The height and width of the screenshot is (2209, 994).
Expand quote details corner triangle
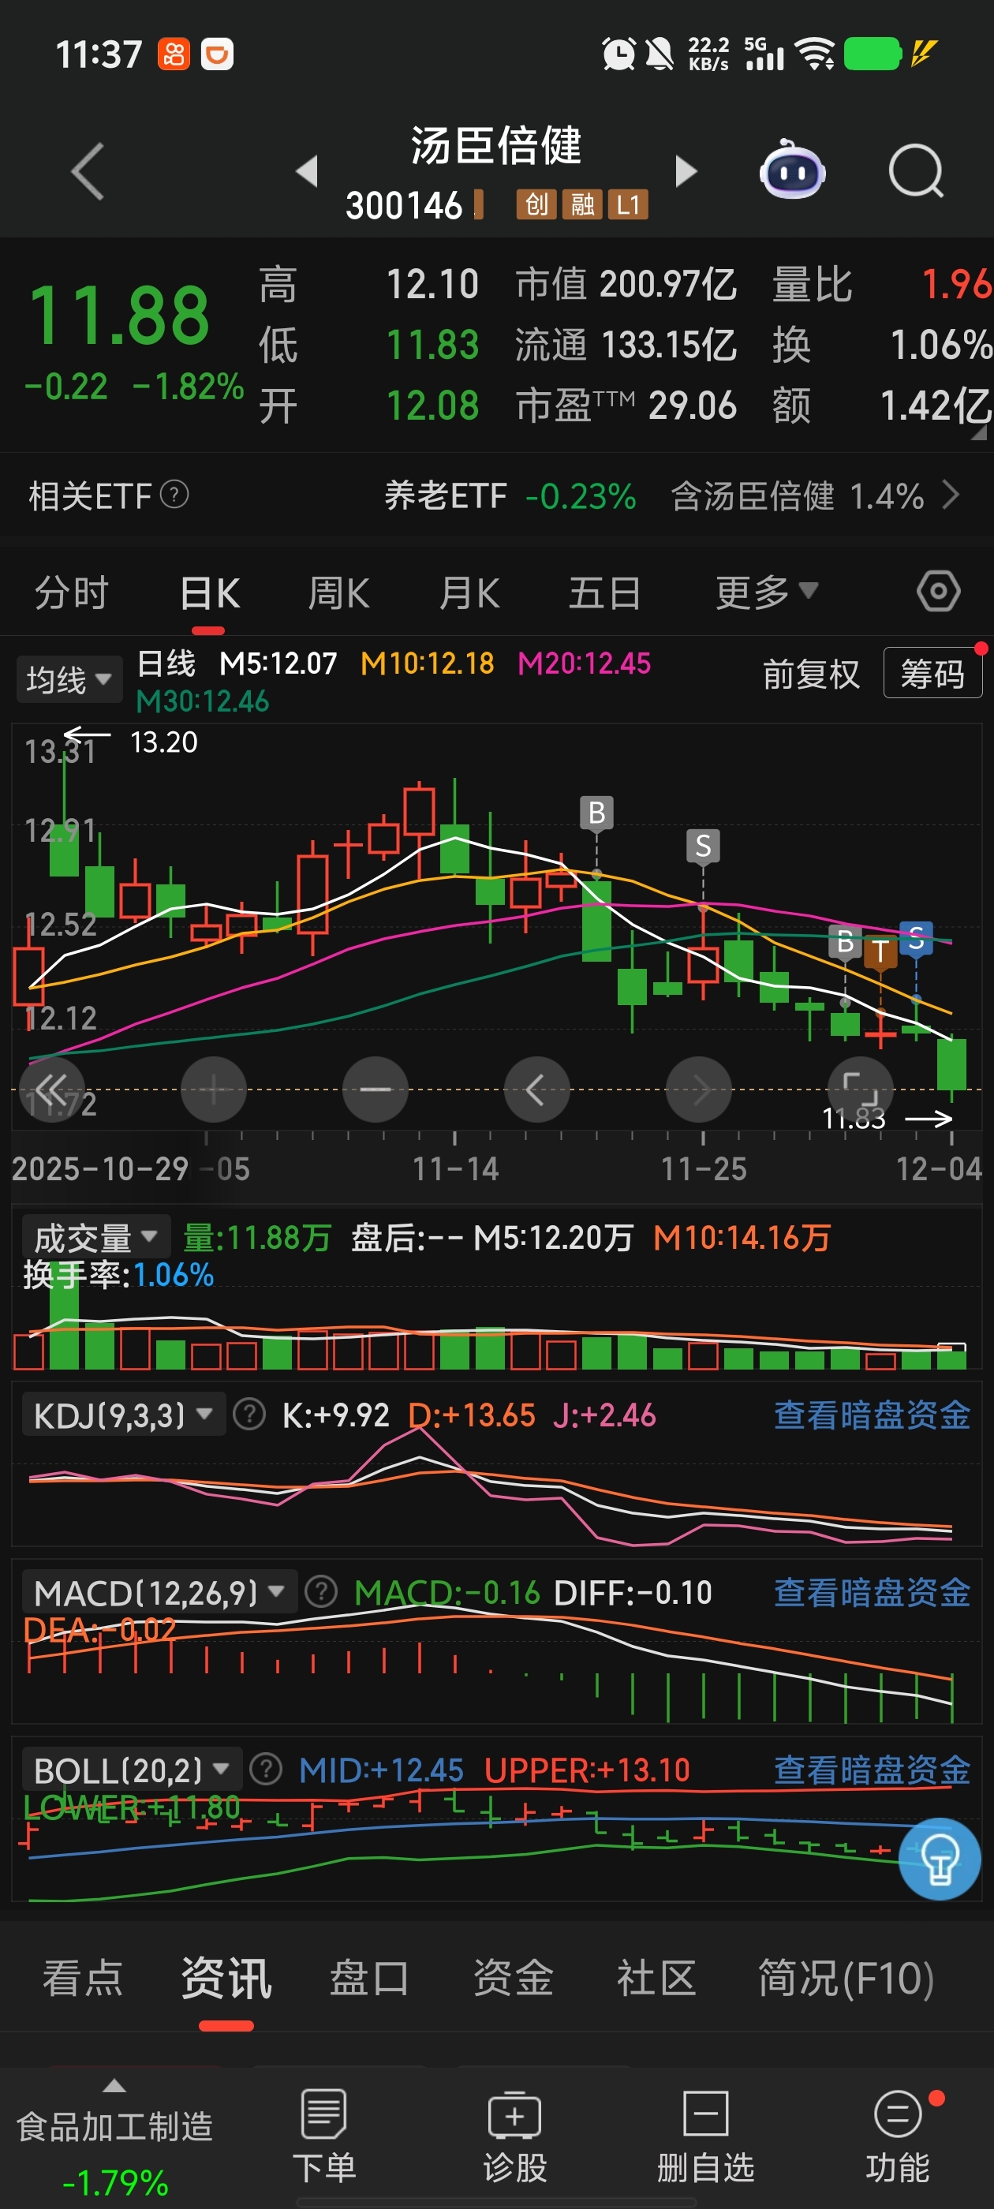(978, 433)
